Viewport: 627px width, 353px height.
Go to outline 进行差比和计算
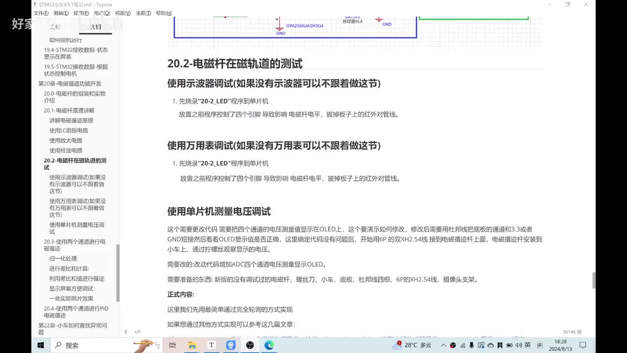(69, 269)
